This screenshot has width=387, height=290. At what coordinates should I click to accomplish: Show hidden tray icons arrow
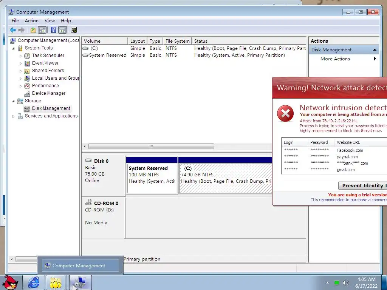[328, 283]
